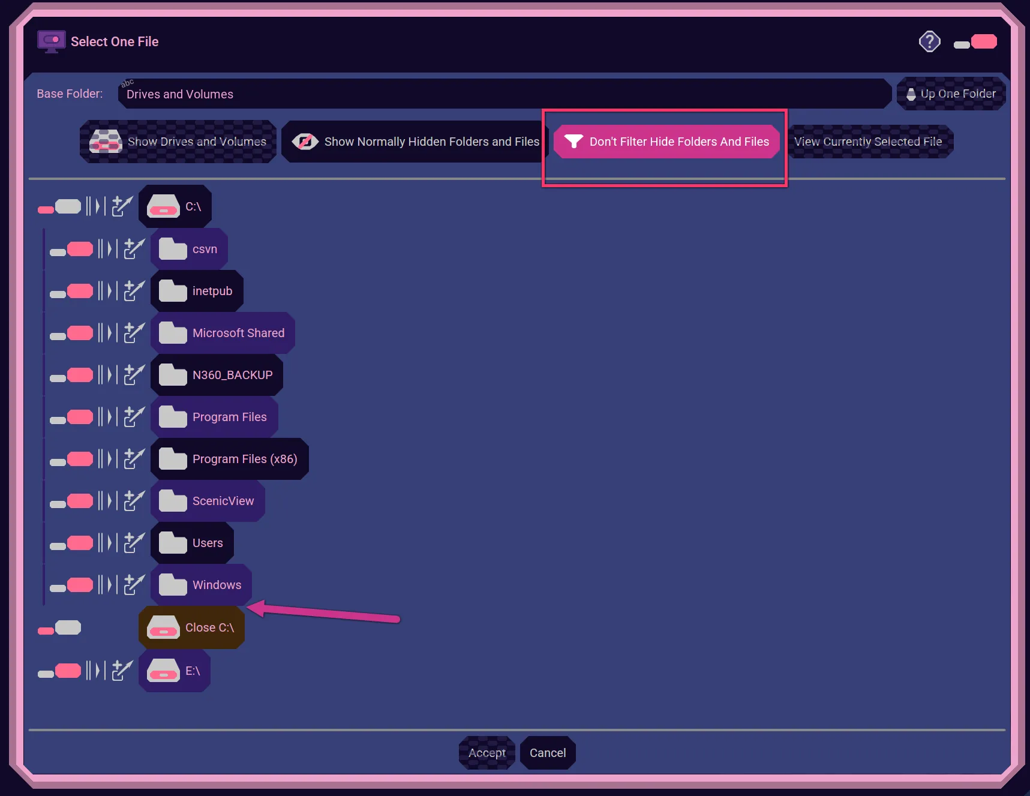The height and width of the screenshot is (796, 1030).
Task: Click the bars-and-arrow icon next to Program Files
Action: (x=108, y=416)
